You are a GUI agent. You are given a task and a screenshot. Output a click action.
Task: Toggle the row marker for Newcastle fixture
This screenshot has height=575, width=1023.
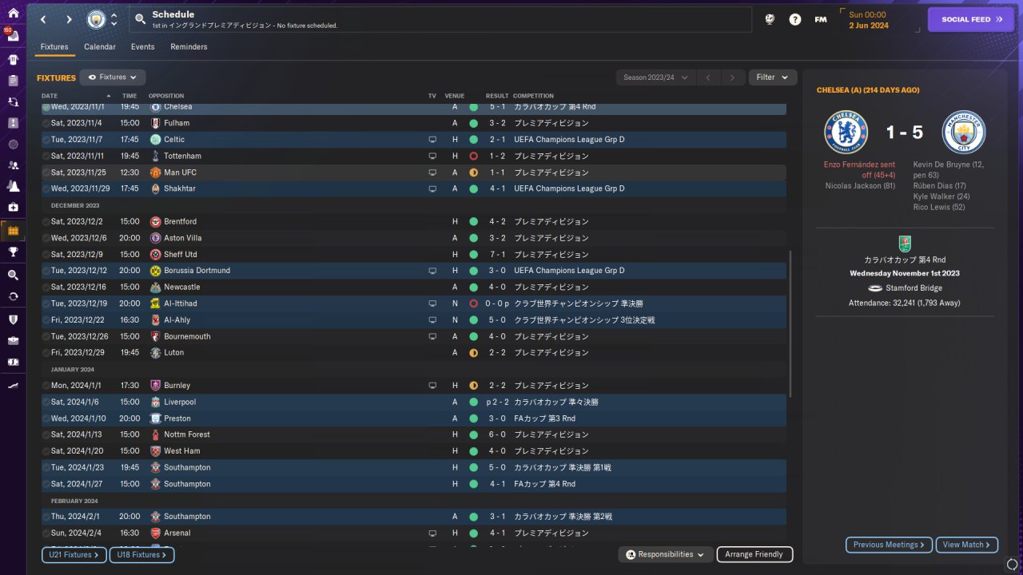click(x=46, y=287)
